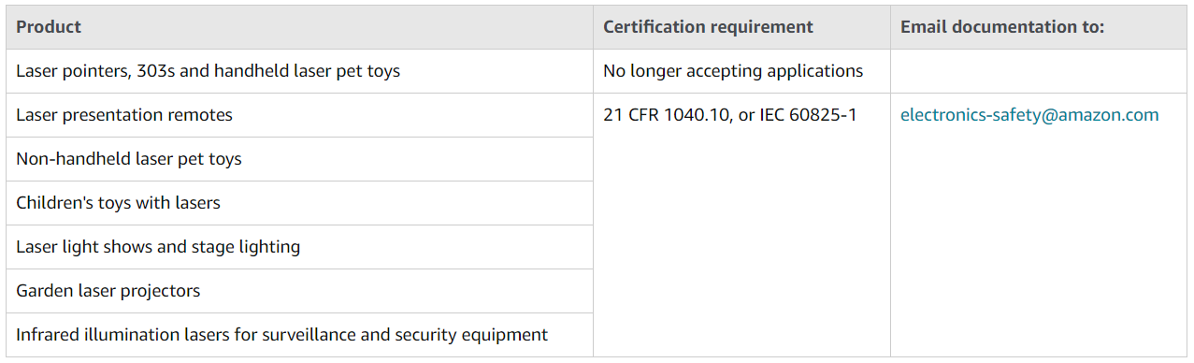Select the Certification requirement column header
The image size is (1194, 363).
click(741, 27)
